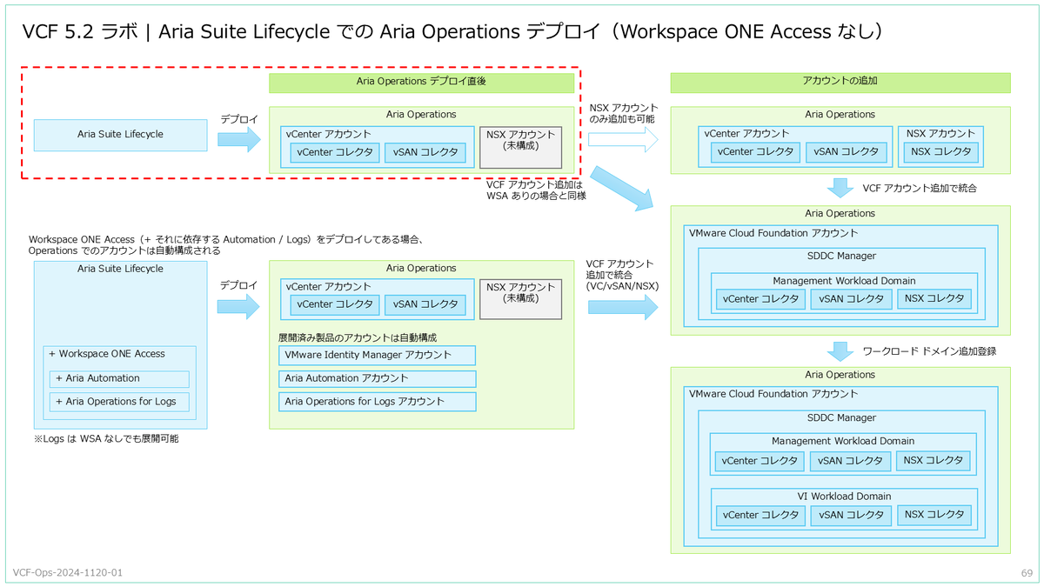Click the paragraph starting 'Workspace ONE Access（+ それに依存する'
Image resolution: width=1044 pixels, height=587 pixels.
[225, 244]
